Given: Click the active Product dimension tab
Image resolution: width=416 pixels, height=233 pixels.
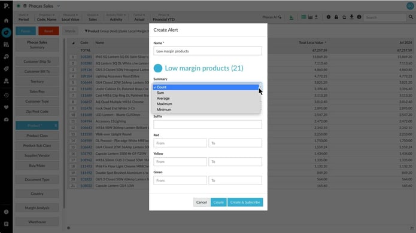Looking at the screenshot, I should [37, 125].
